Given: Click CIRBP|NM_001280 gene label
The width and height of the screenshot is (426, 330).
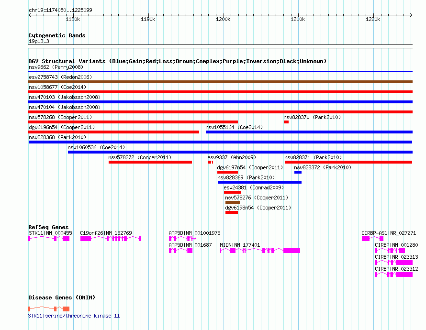Looking at the screenshot, I should pos(396,245).
